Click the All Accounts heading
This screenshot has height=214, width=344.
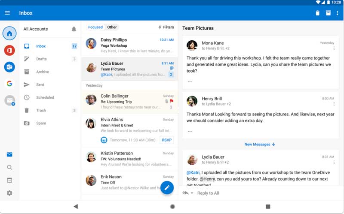(36, 29)
